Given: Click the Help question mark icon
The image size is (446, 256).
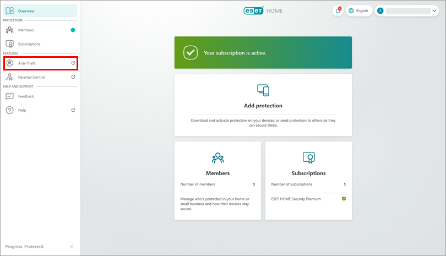Looking at the screenshot, I should [9, 110].
